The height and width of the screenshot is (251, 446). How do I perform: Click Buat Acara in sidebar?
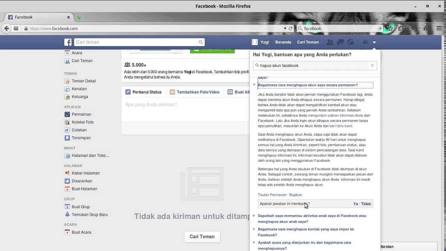click(x=82, y=232)
